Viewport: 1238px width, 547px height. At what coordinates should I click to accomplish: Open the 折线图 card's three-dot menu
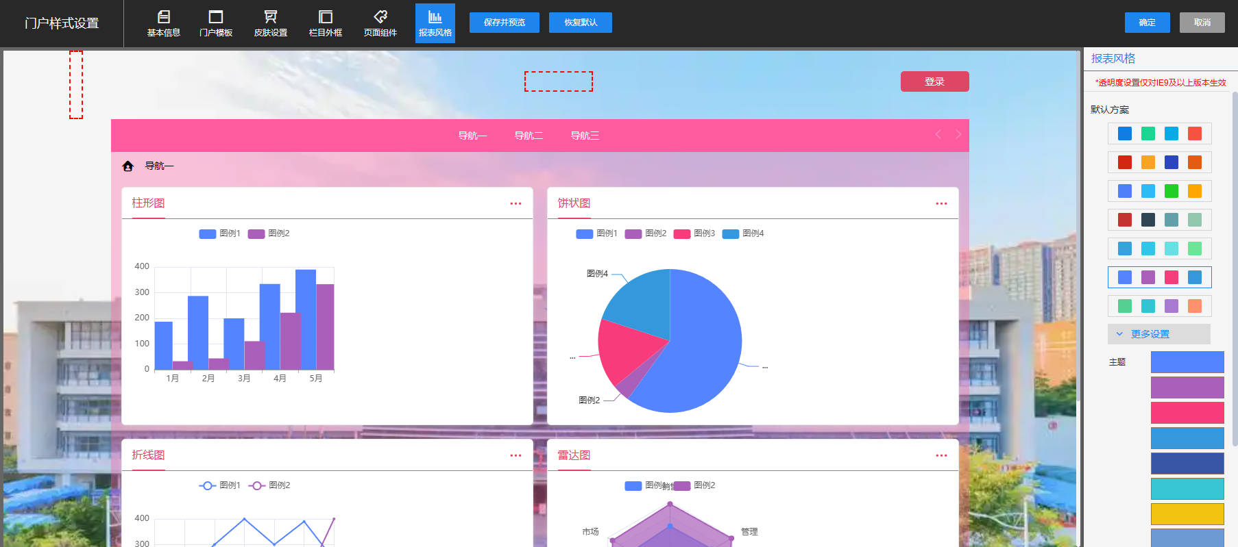tap(515, 455)
